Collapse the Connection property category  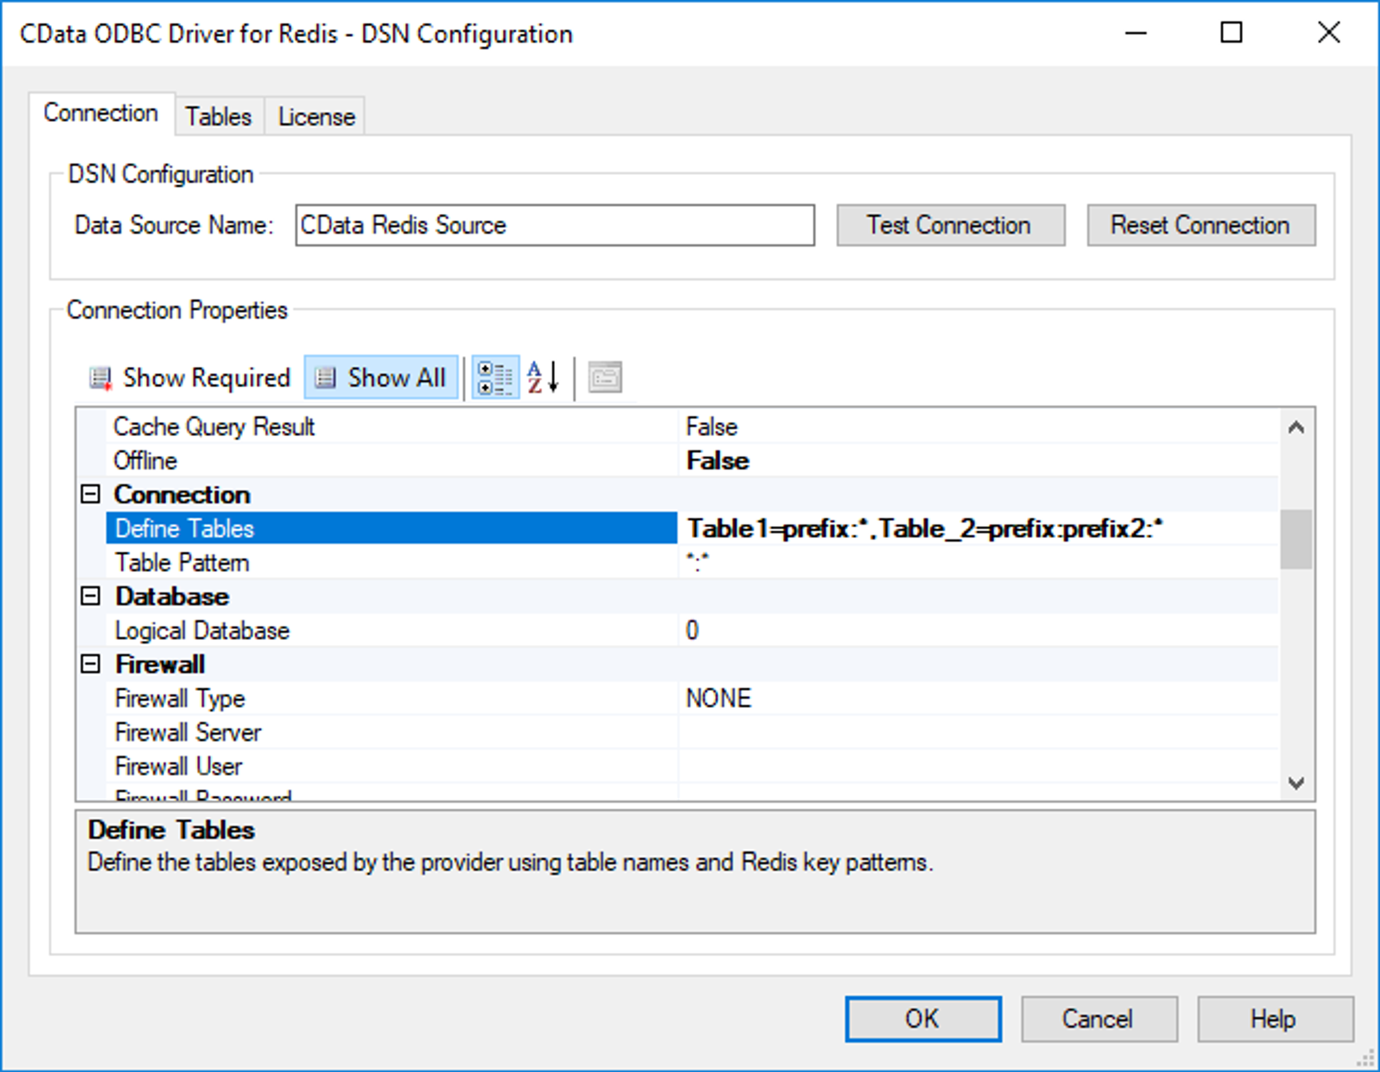90,494
